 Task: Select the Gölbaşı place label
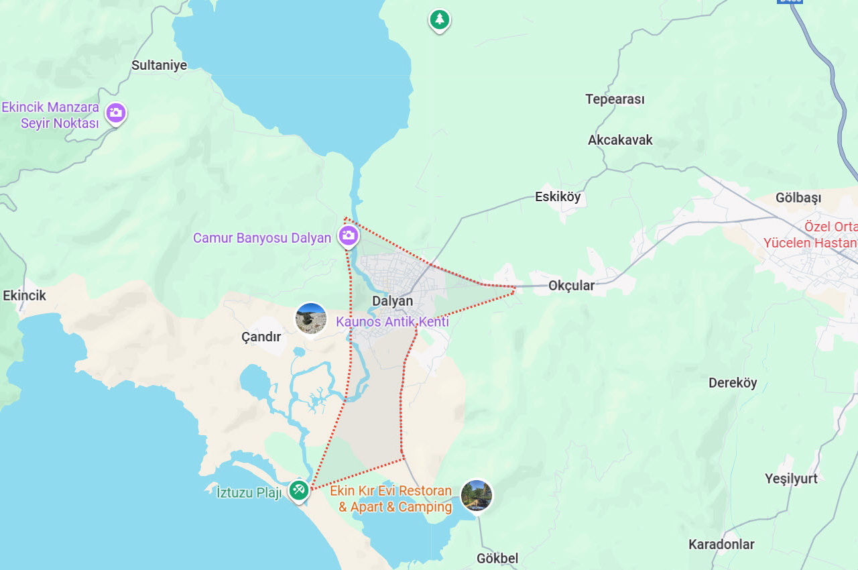pos(798,199)
